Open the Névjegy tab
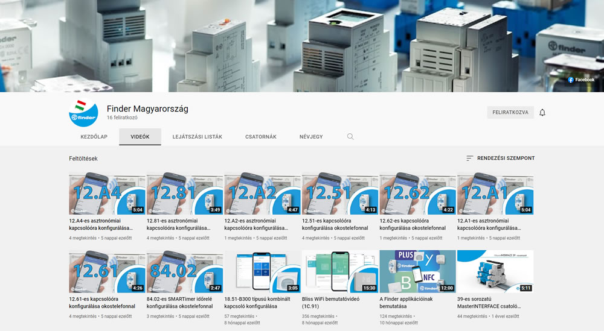Image resolution: width=604 pixels, height=331 pixels. point(311,136)
